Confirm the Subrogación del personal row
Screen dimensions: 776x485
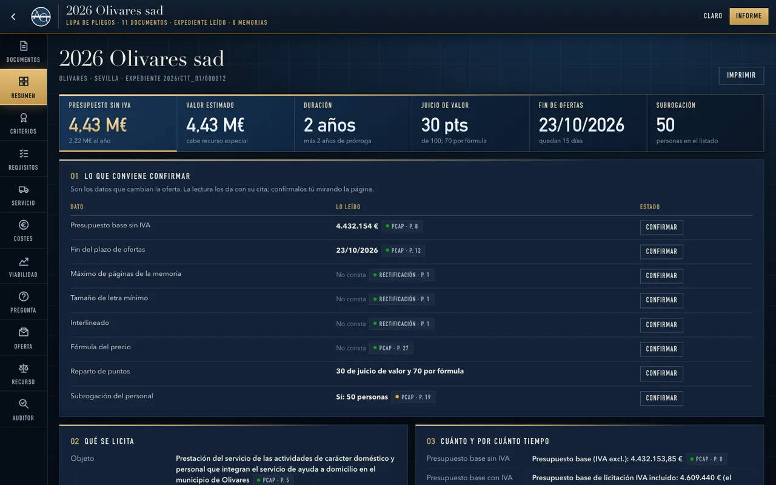pyautogui.click(x=661, y=398)
